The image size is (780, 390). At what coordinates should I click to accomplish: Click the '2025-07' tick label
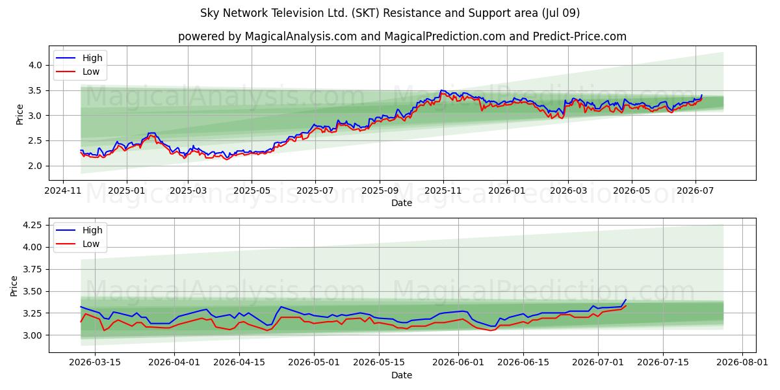point(315,190)
